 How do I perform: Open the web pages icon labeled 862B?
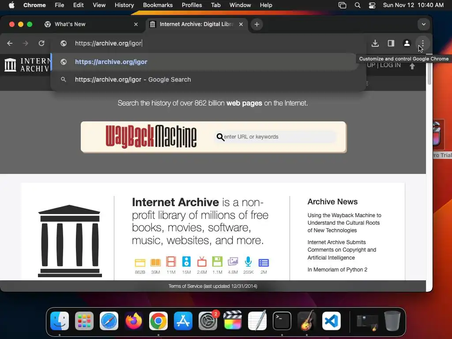point(140,262)
